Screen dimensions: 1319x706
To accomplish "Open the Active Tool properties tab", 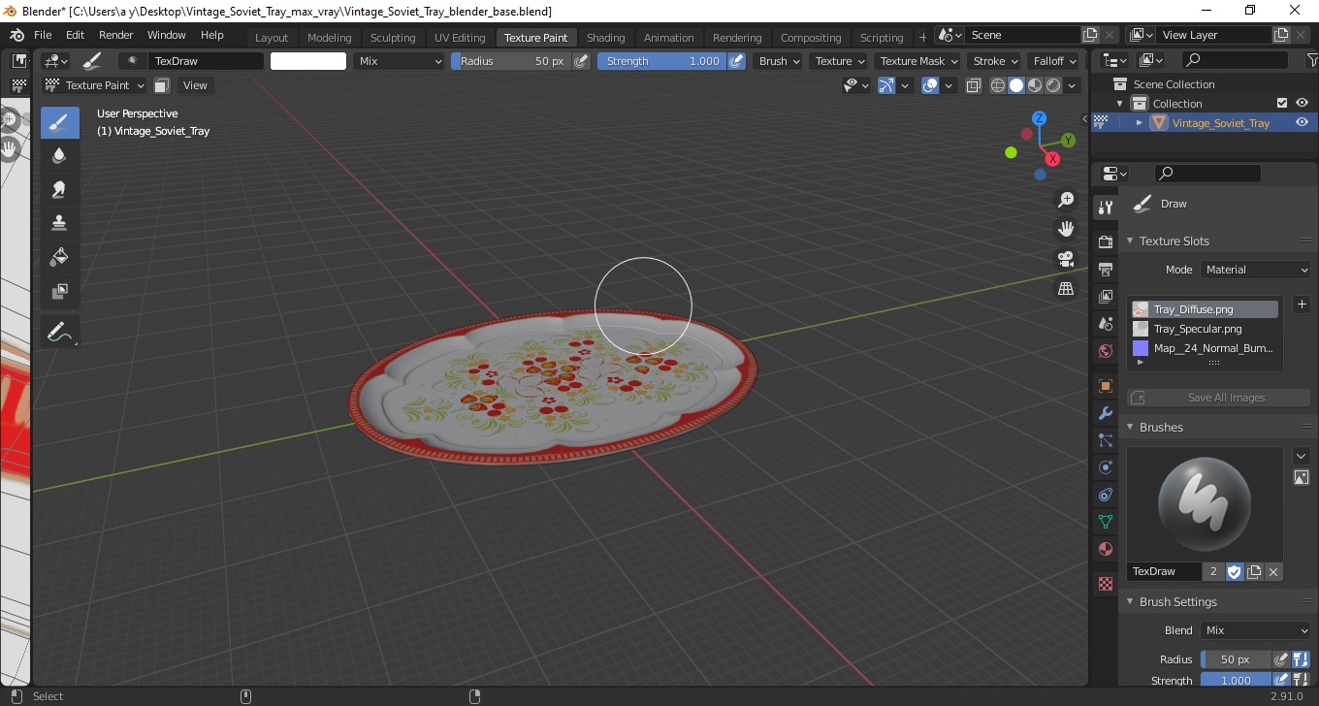I will [1105, 207].
